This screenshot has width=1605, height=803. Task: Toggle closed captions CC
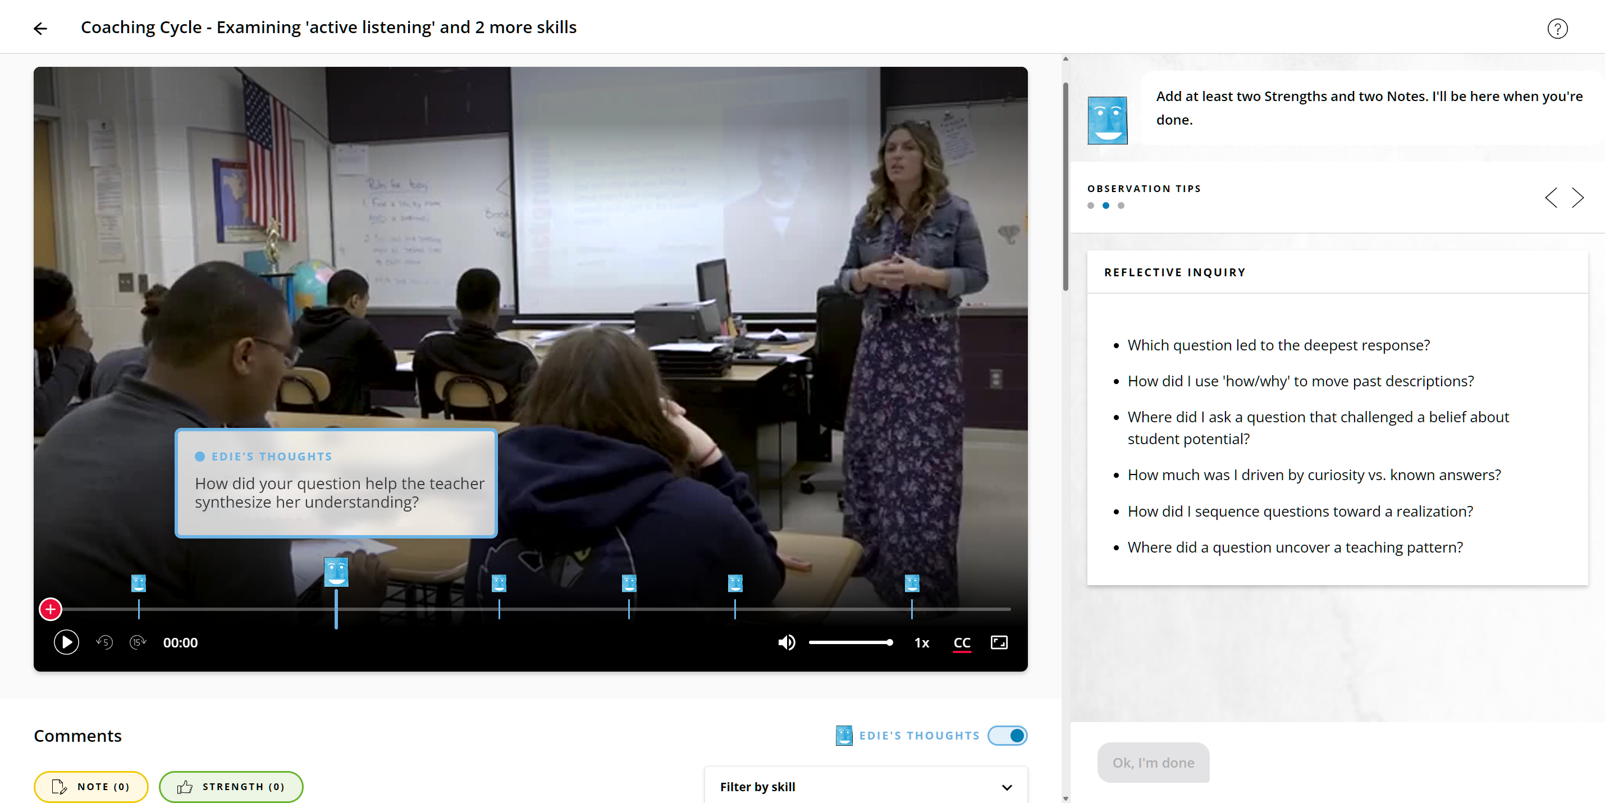pyautogui.click(x=962, y=642)
